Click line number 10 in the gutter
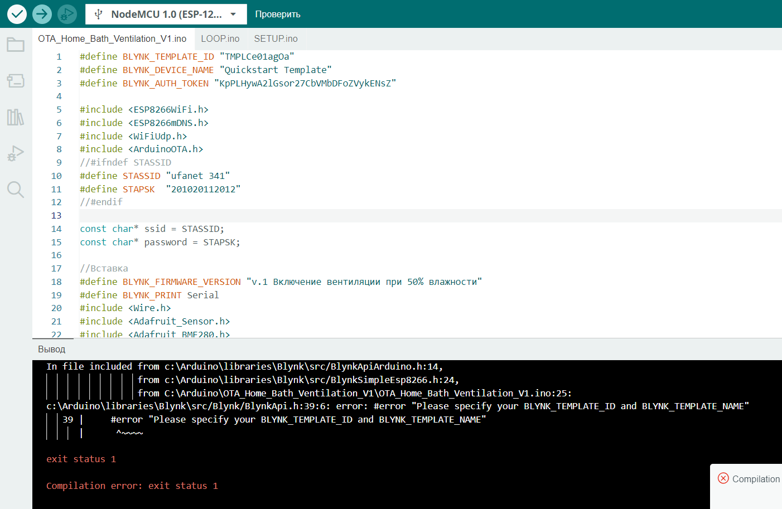This screenshot has height=509, width=782. [x=56, y=176]
